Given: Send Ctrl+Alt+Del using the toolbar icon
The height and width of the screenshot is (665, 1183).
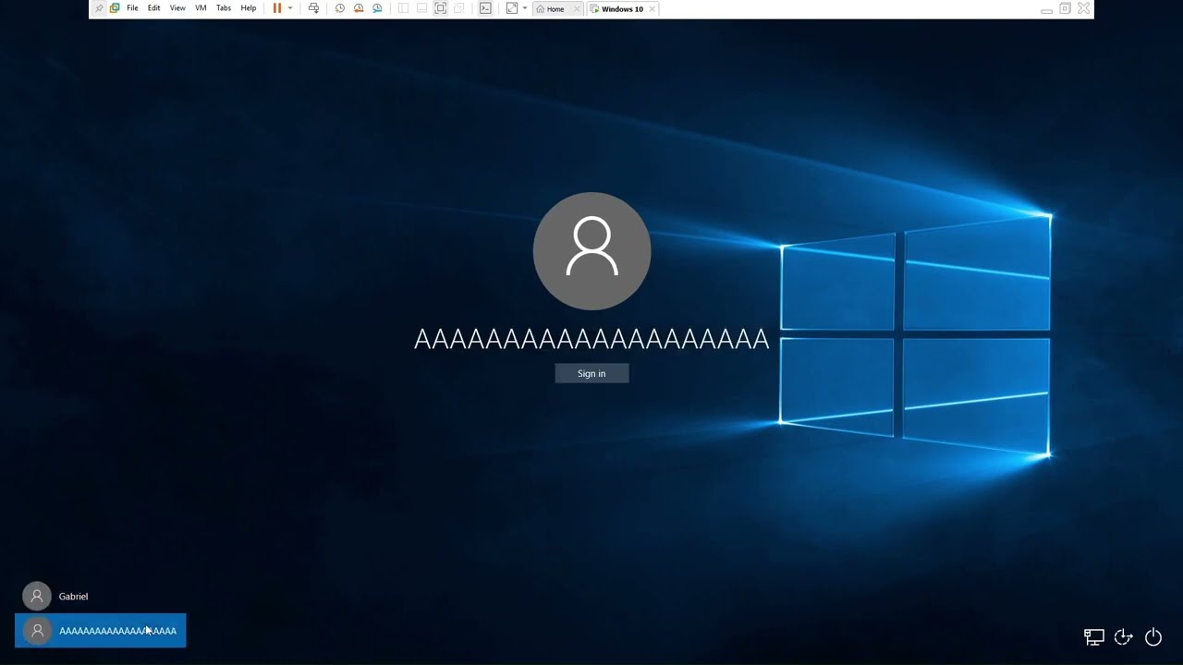Looking at the screenshot, I should 313,8.
